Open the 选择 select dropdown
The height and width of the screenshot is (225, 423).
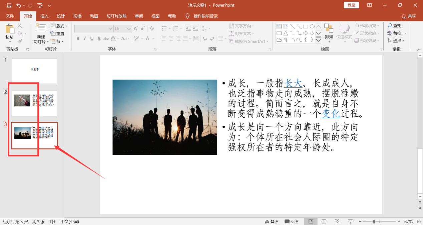click(396, 41)
